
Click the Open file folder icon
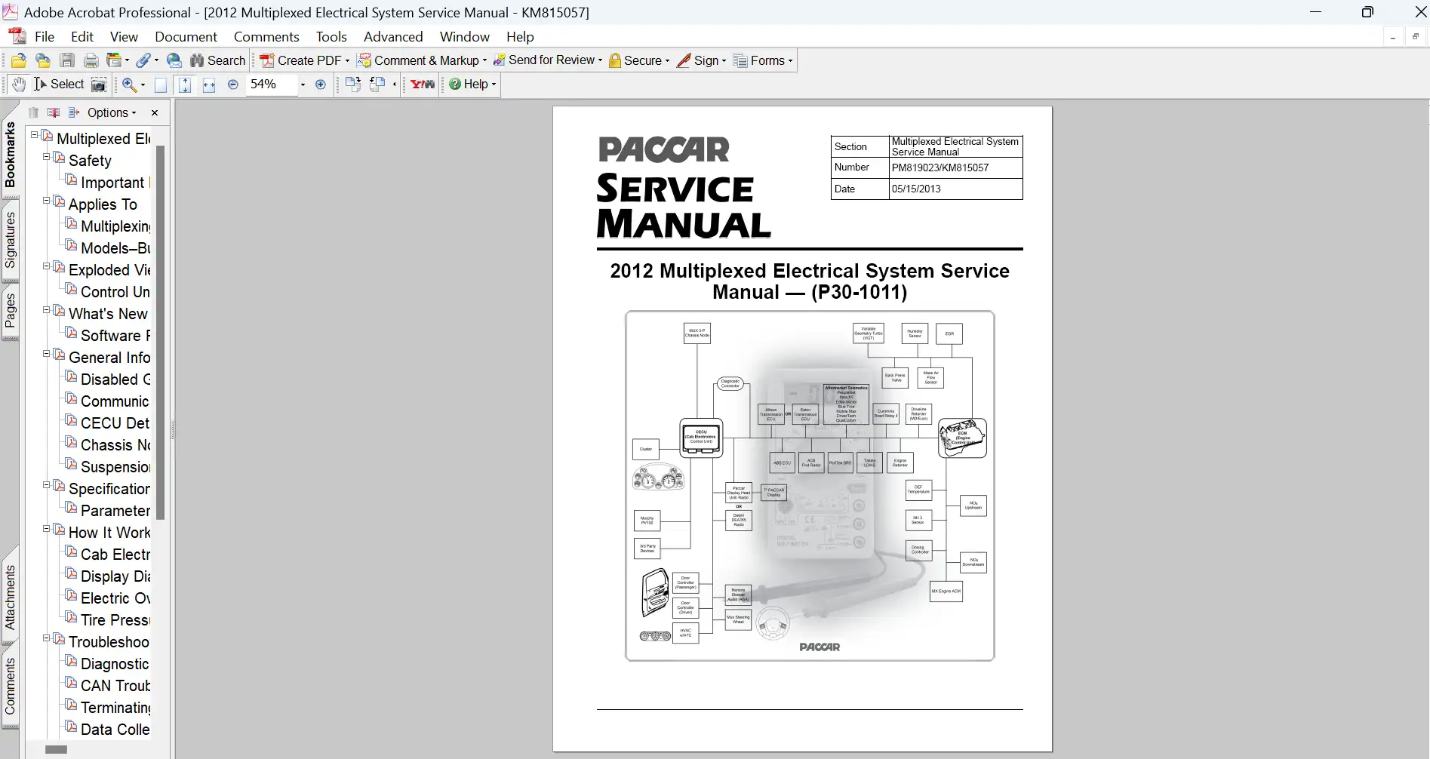19,60
